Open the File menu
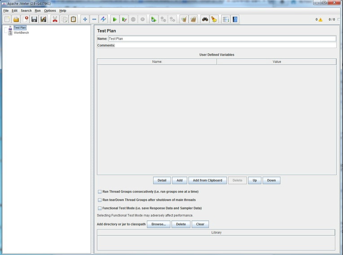This screenshot has height=255, width=343. coord(6,11)
